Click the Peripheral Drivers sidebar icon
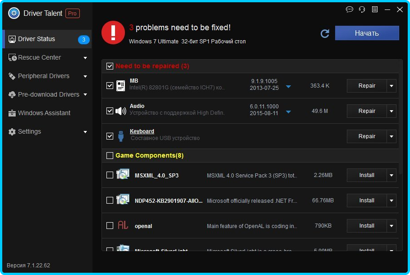The image size is (410, 275). (12, 76)
